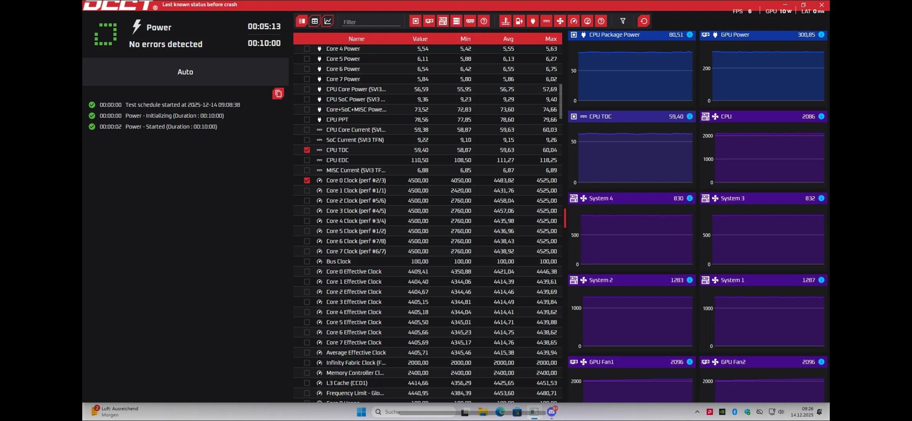Uncheck Core 0 Clock checkbox
This screenshot has height=421, width=912.
(307, 180)
